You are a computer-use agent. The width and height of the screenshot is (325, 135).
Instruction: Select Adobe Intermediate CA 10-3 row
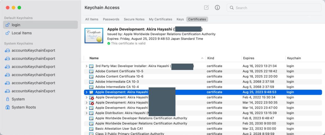pos(203,82)
